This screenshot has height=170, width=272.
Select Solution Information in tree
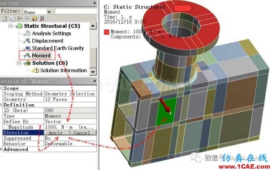coord(64,70)
